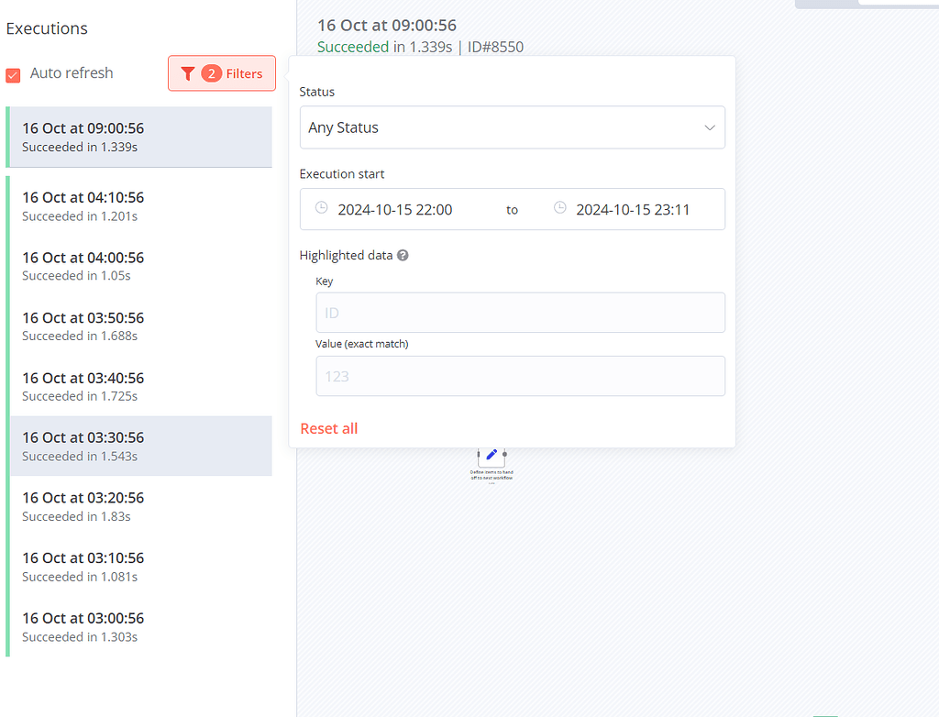The width and height of the screenshot is (939, 717).
Task: Select the 16 Oct at 09:00:56 execution
Action: (140, 137)
